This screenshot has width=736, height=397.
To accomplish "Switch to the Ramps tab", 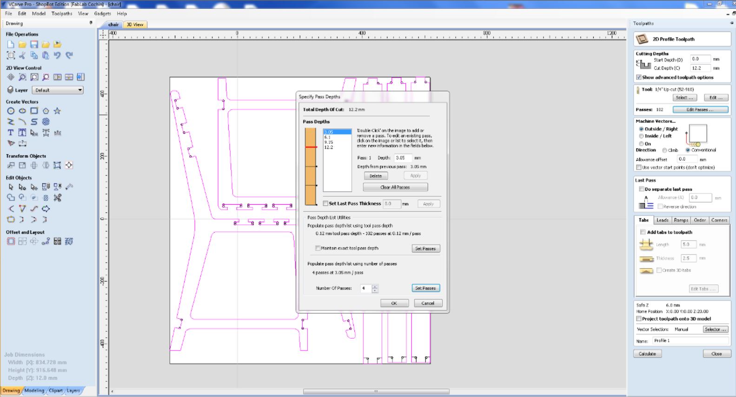I will [681, 220].
